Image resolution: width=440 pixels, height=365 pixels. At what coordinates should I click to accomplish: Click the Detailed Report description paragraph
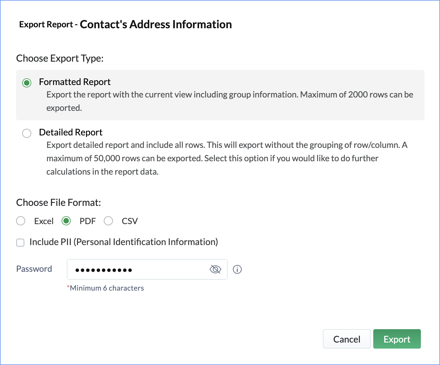click(226, 158)
